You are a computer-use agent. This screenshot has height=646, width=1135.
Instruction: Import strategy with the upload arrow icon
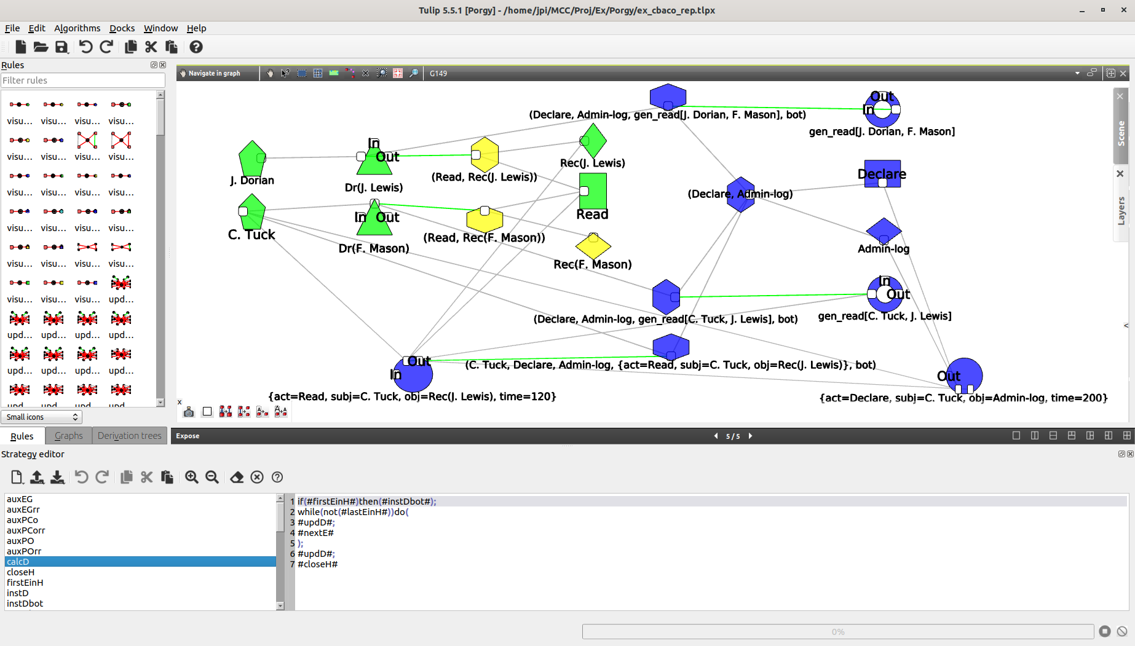(37, 477)
